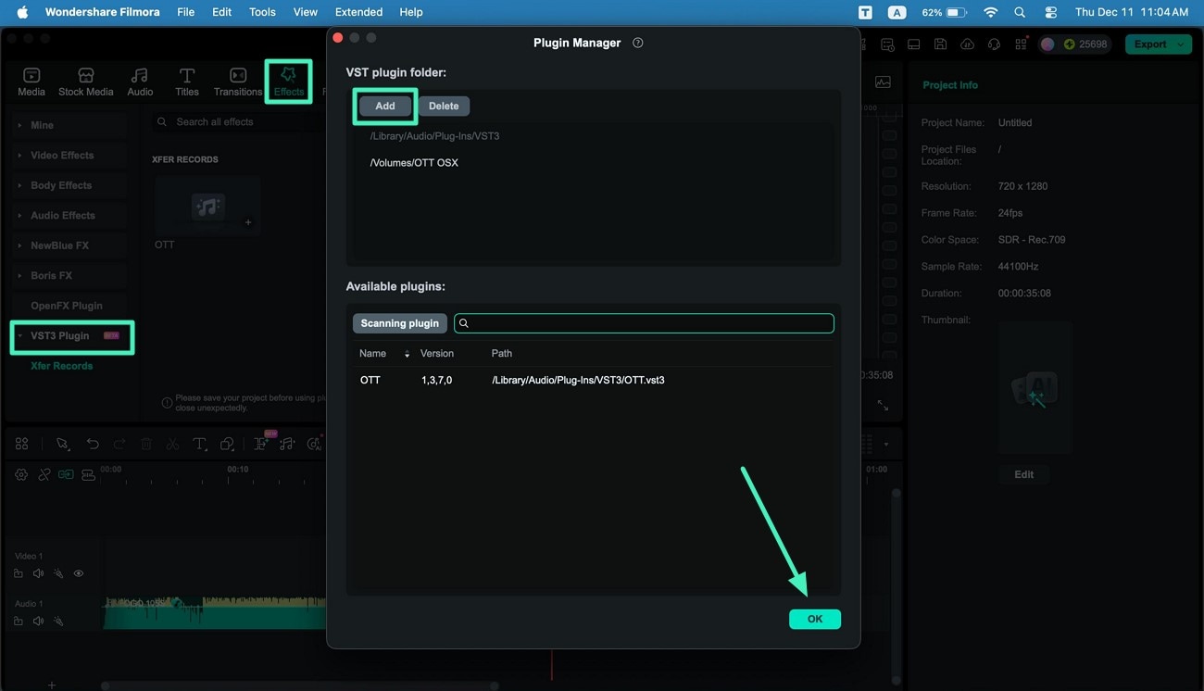
Task: Open the support headset icon
Action: (x=994, y=43)
